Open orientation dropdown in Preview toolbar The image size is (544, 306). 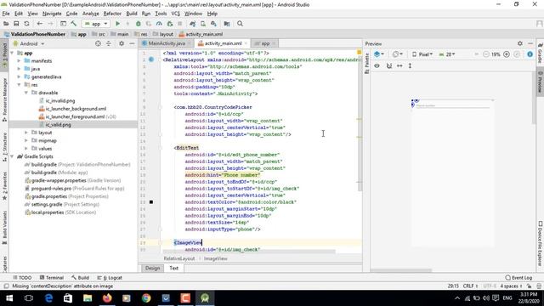(398, 54)
